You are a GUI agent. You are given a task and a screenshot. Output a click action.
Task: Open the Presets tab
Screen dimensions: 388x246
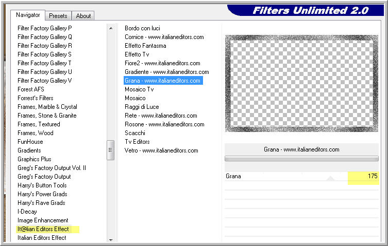coord(58,16)
